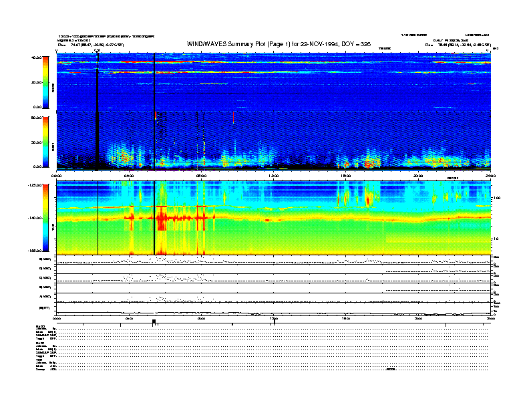This screenshot has height=409, width=529.
Task: Click the thick black vertical line in RAD2 panel
Action: (x=154, y=80)
